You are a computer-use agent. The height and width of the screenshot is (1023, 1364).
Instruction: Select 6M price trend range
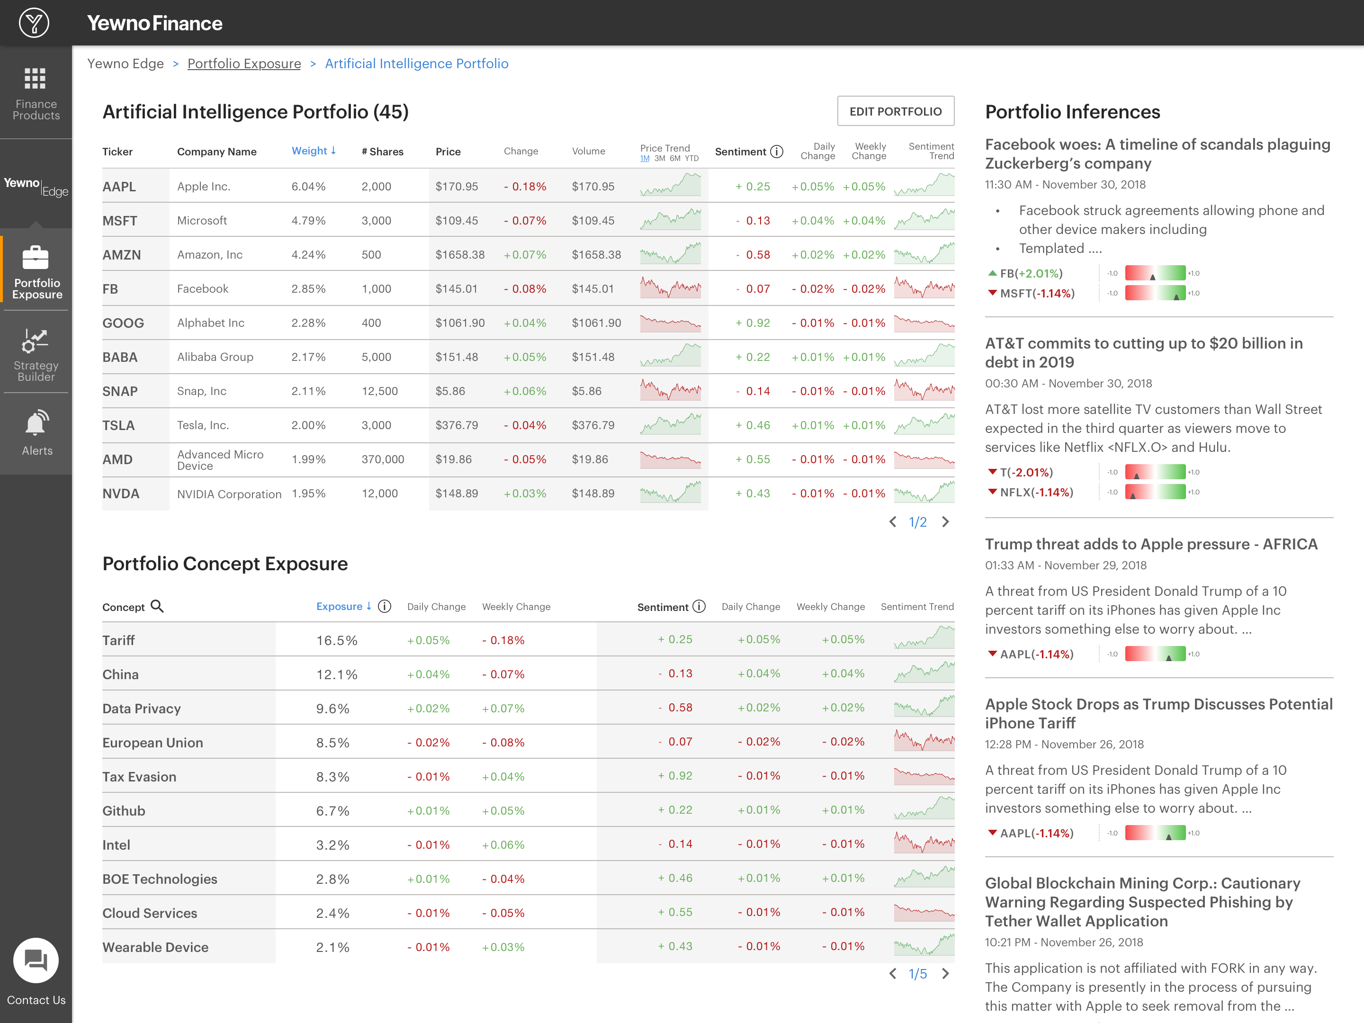point(675,159)
